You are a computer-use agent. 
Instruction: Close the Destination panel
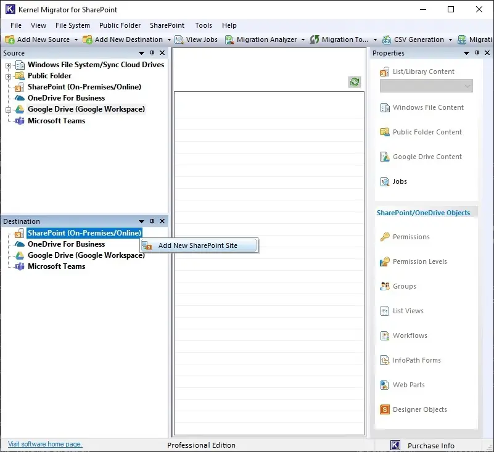click(162, 221)
